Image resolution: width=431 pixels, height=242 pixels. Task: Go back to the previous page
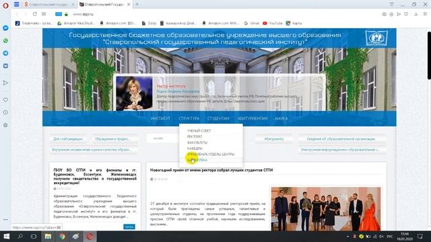click(17, 14)
